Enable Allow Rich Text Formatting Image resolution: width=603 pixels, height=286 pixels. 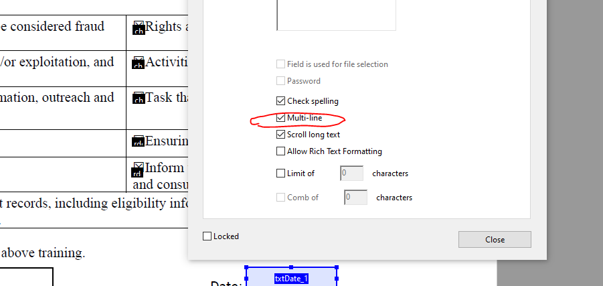tap(280, 151)
